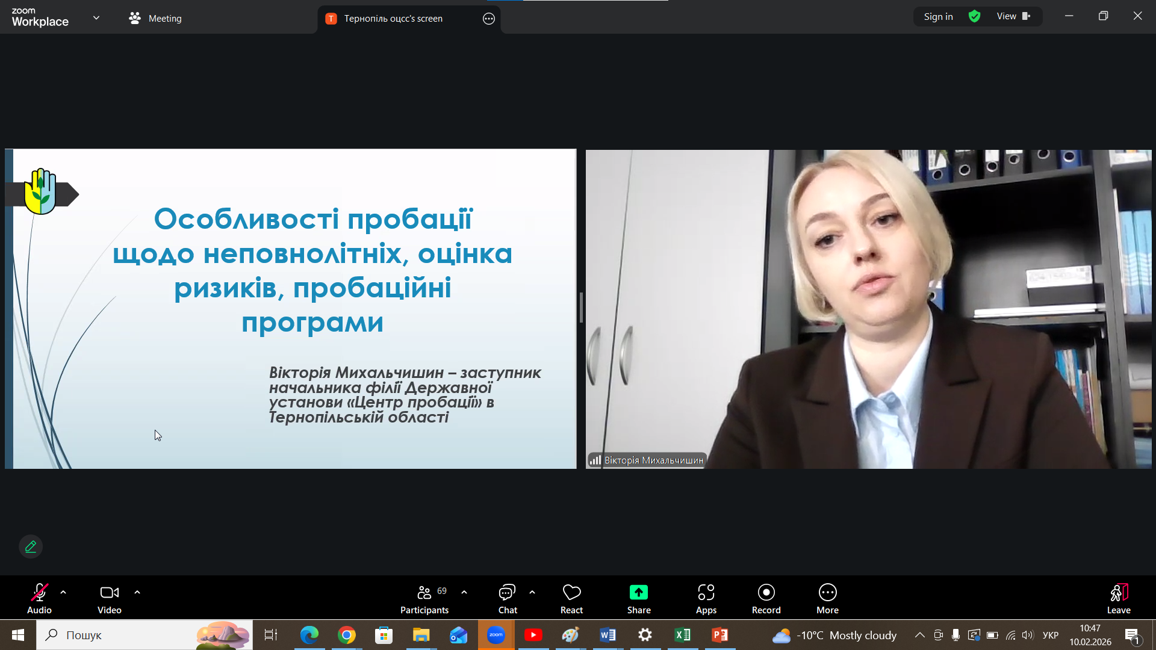Click the divider handle between slide and video
The image size is (1156, 650).
(x=581, y=308)
